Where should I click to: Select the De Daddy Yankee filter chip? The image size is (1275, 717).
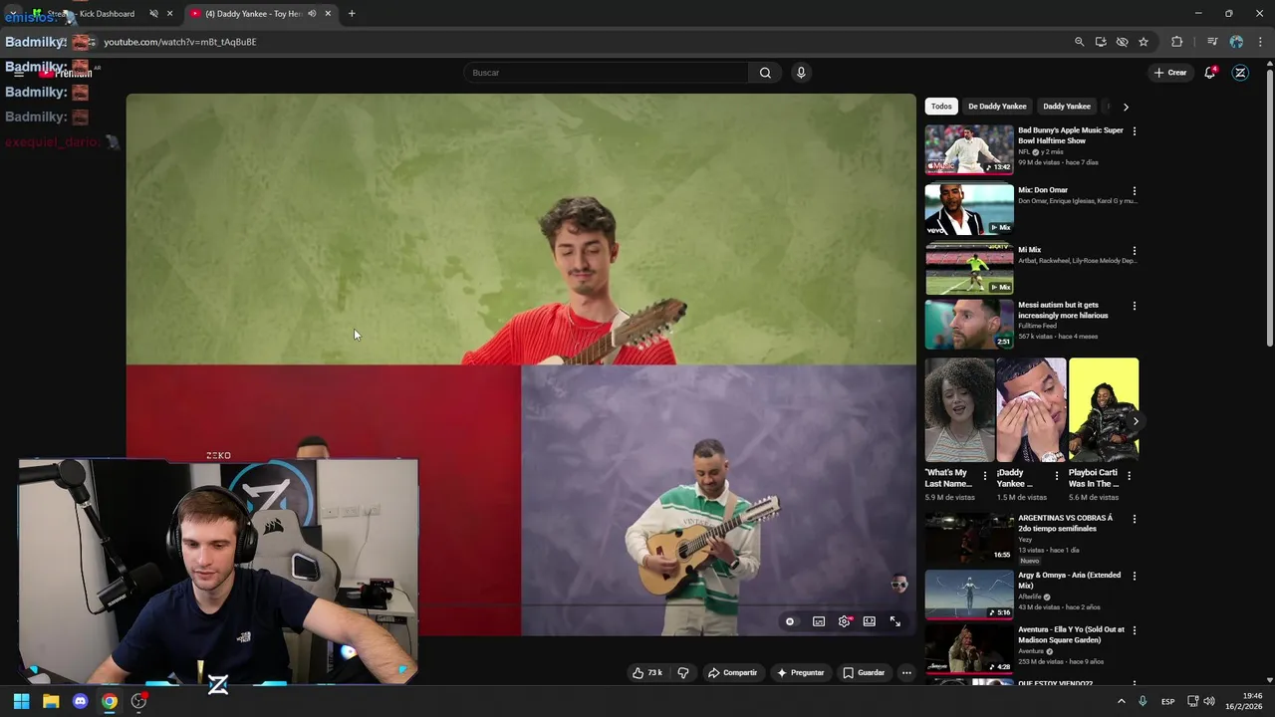(997, 107)
